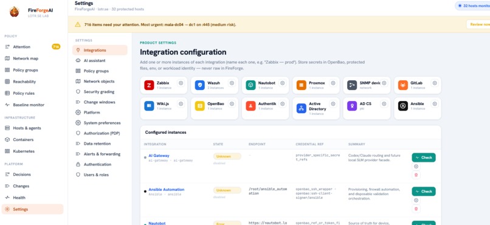The width and height of the screenshot is (490, 225).
Task: Click the orange Proxmox logo icon
Action: [302, 85]
